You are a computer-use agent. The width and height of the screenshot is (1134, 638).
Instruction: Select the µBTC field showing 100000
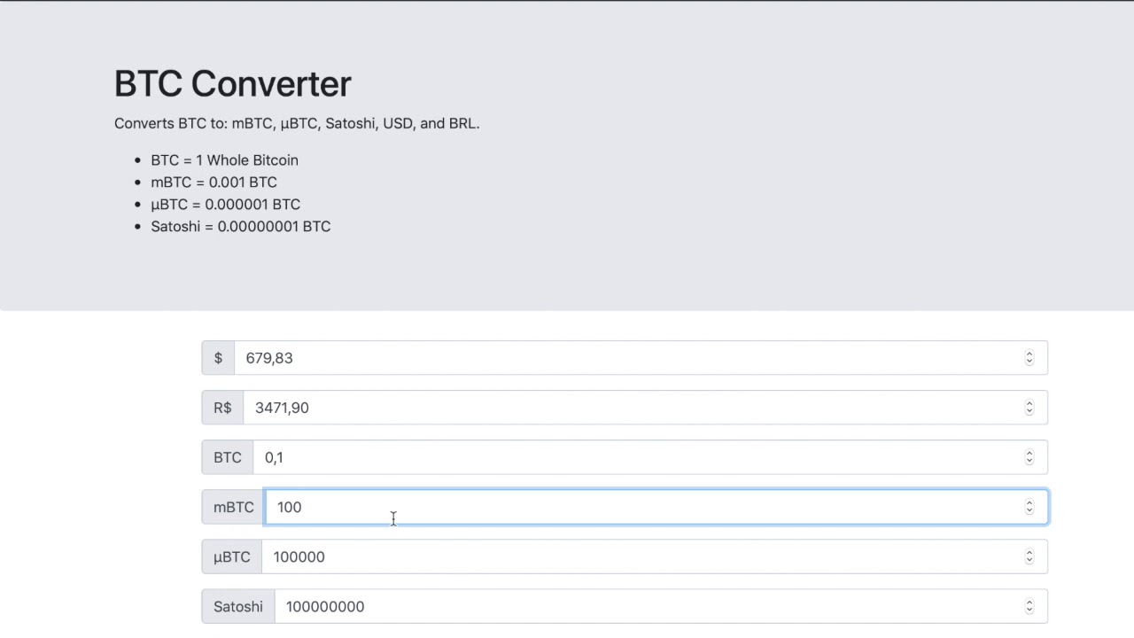click(x=620, y=556)
